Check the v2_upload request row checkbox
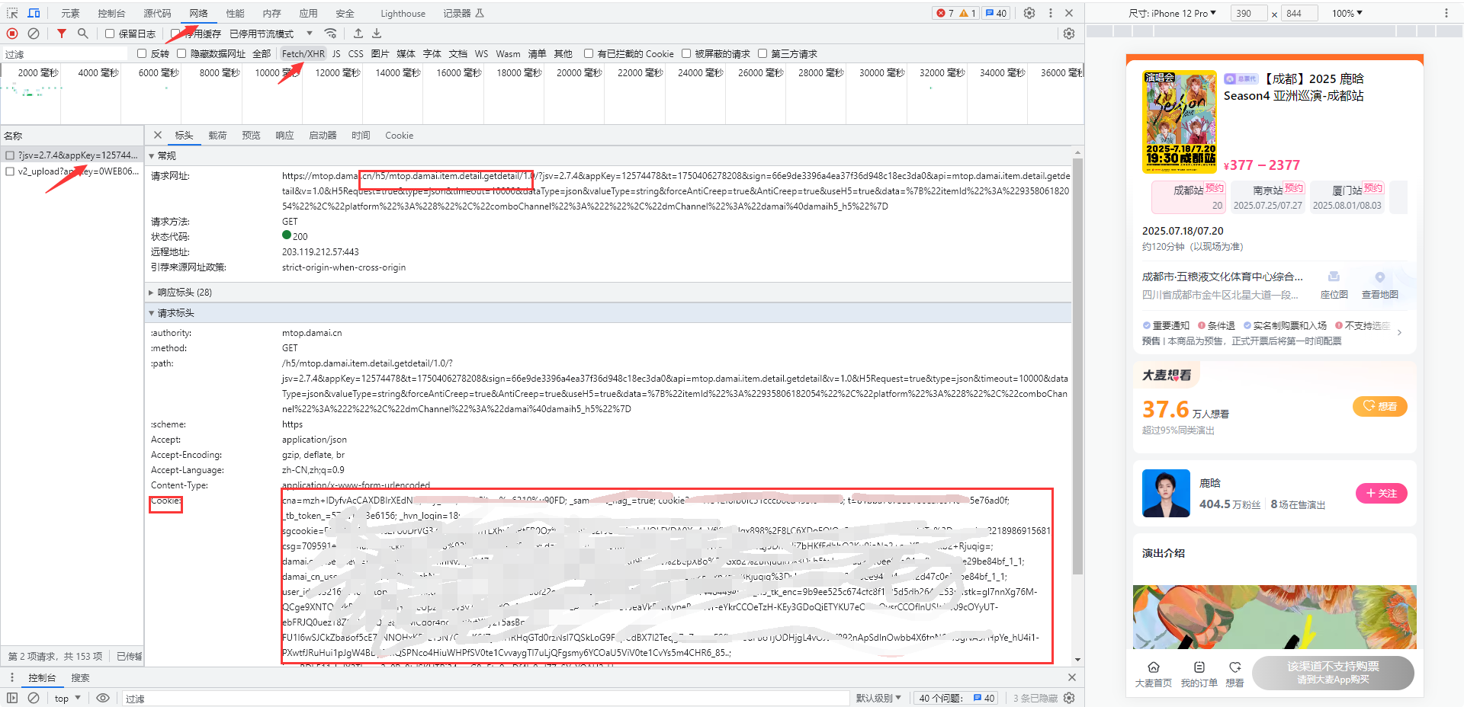Viewport: 1464px width, 707px height. coord(10,171)
